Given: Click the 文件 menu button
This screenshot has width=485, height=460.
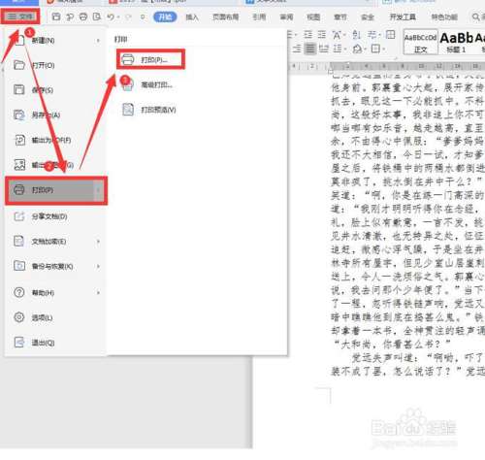Looking at the screenshot, I should pos(20,16).
